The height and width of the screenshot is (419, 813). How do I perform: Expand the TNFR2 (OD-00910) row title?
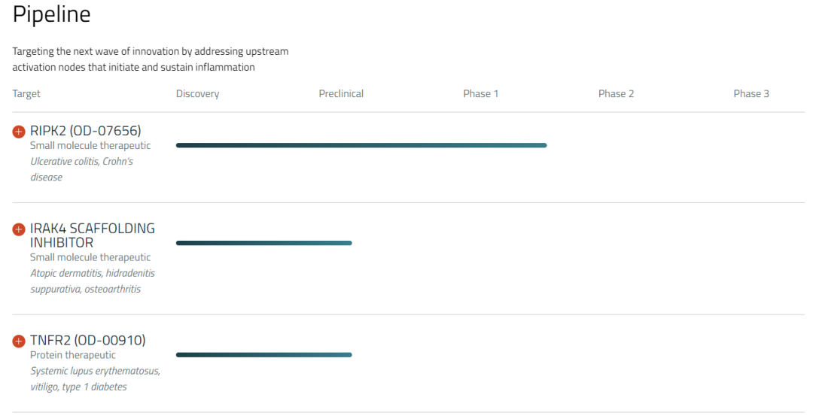87,341
